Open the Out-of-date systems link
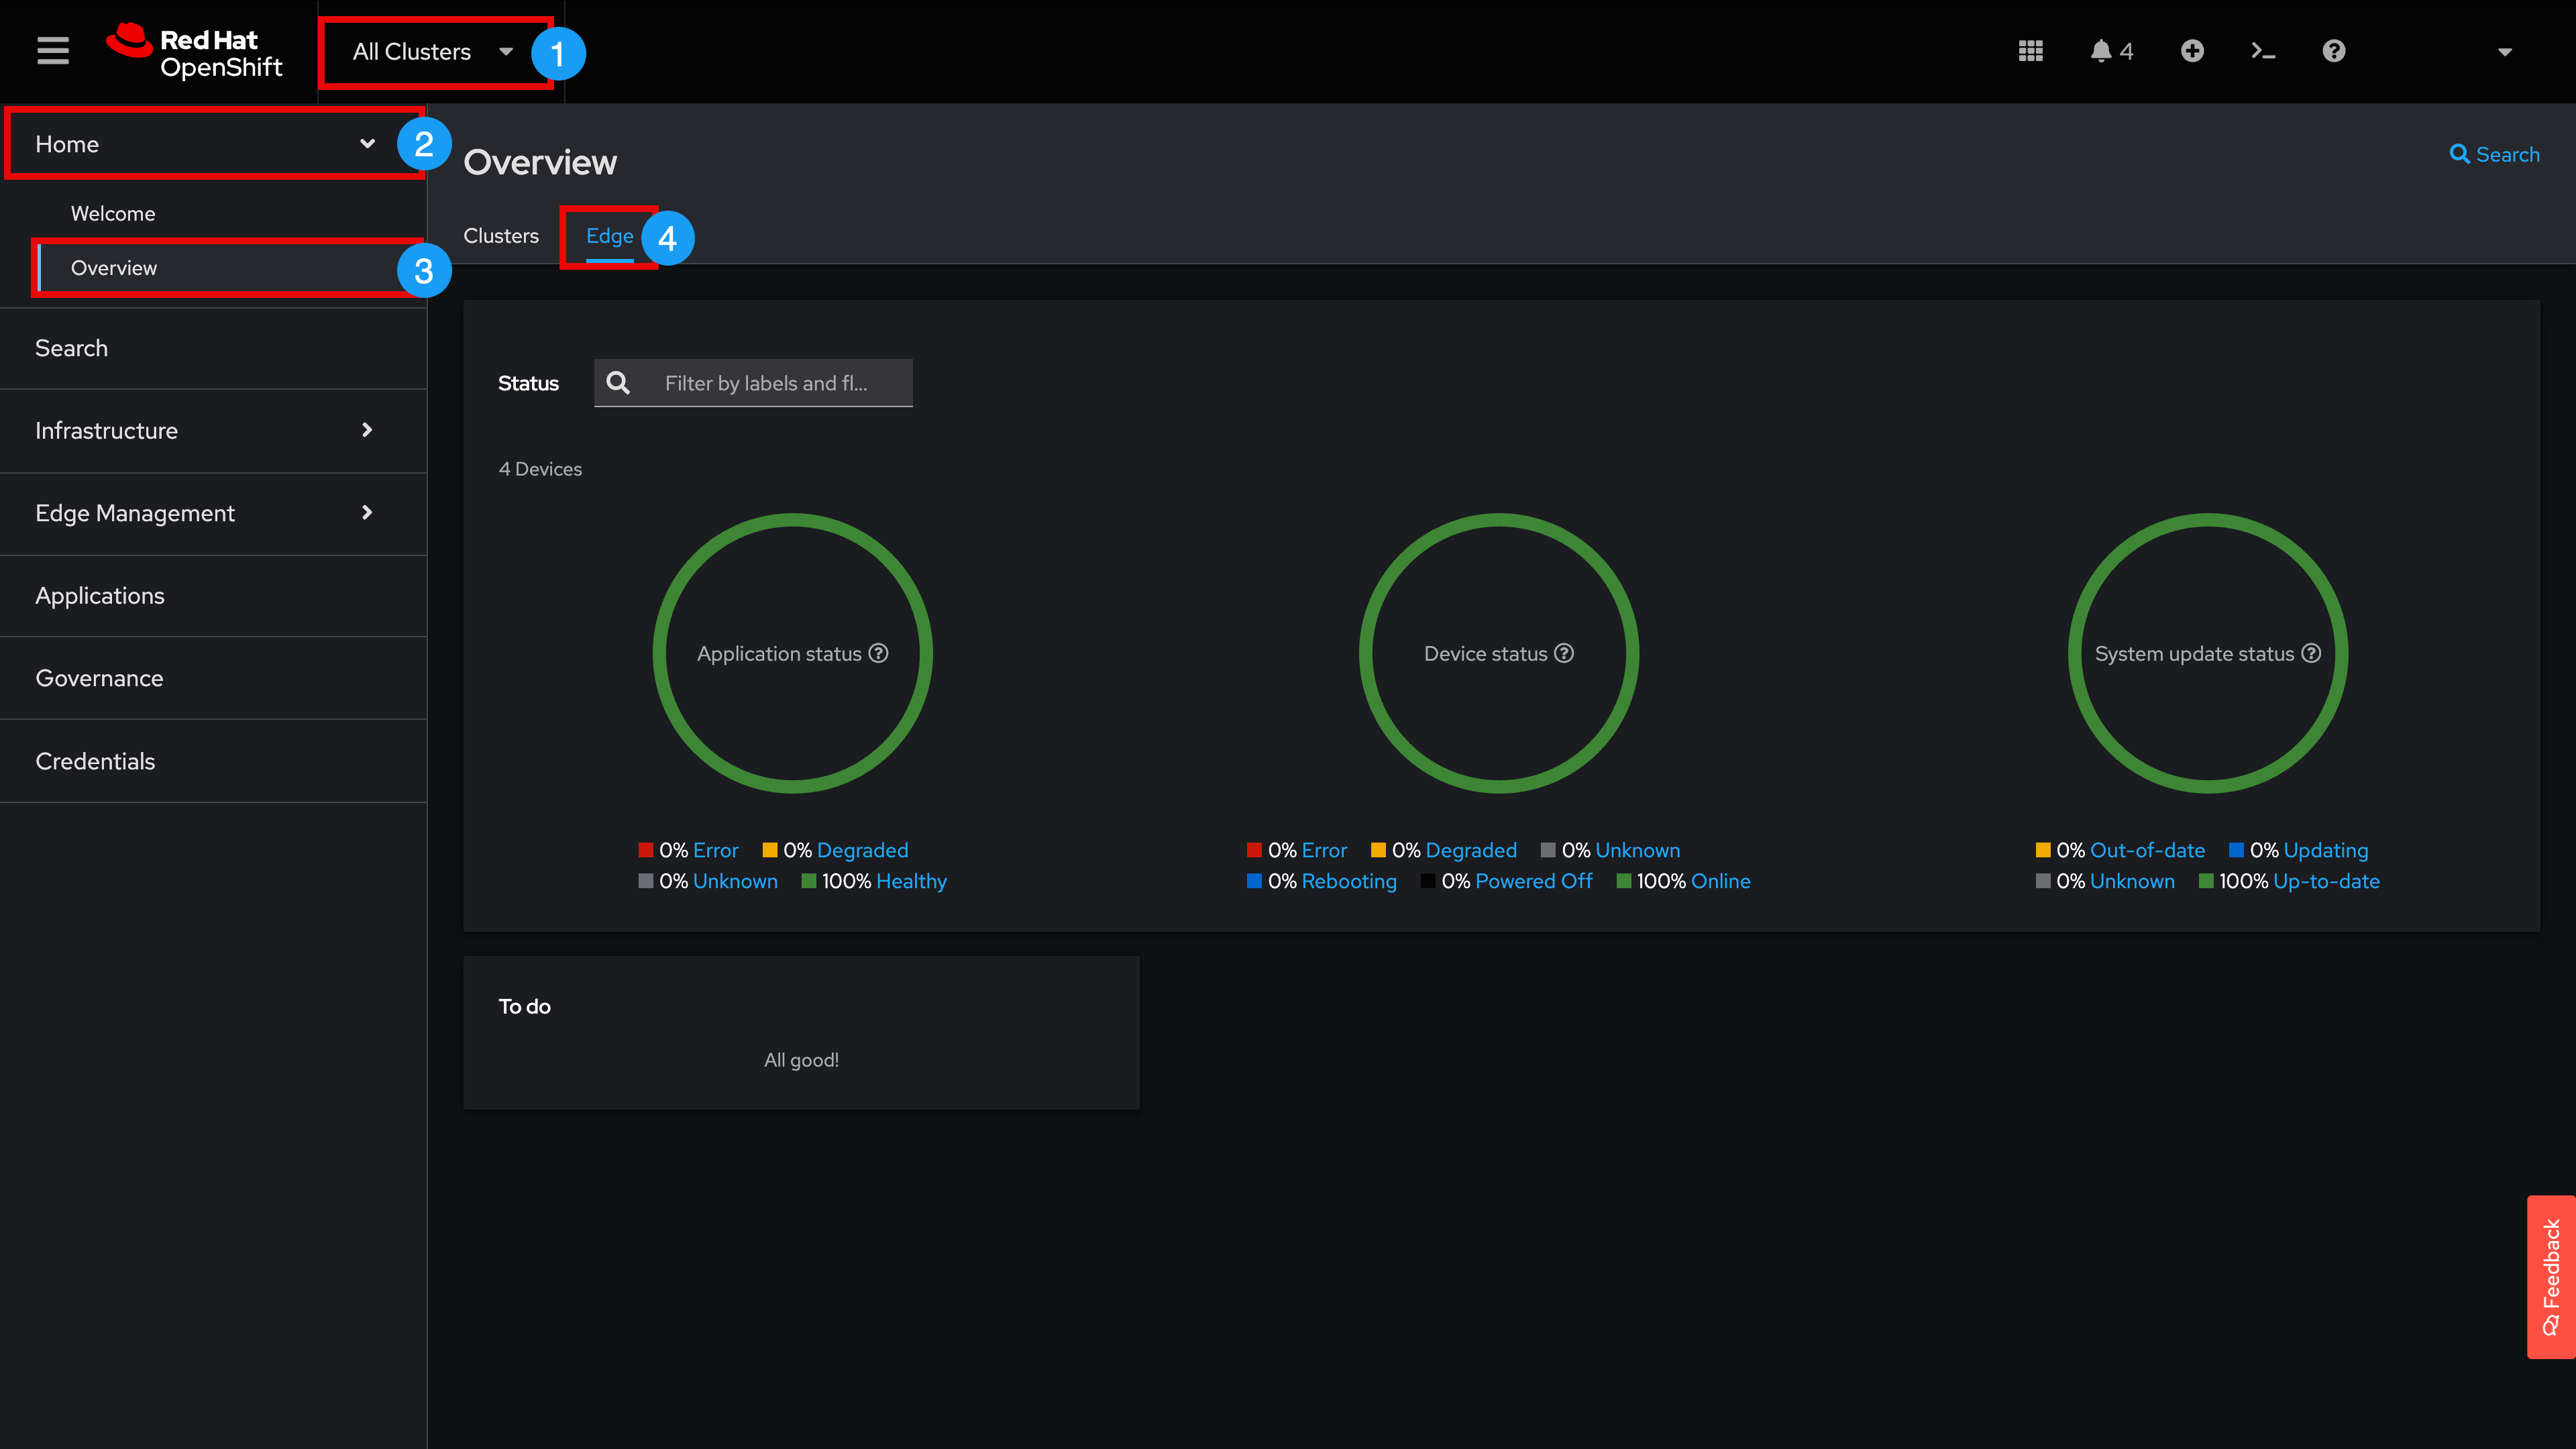2576x1449 pixels. pyautogui.click(x=2147, y=850)
